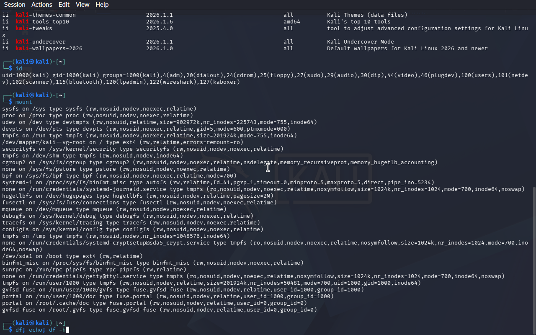
Task: Click the kali-themes-common package name
Action: tap(45, 15)
